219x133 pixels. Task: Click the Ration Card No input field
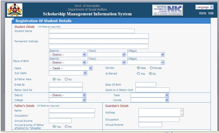coord(66,90)
